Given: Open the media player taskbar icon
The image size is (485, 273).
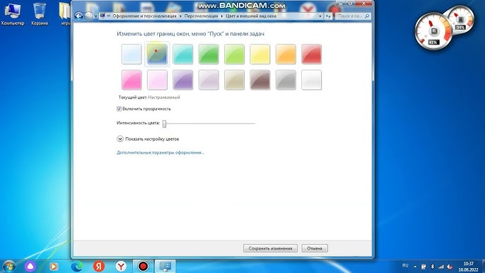Looking at the screenshot, I should tap(53, 266).
